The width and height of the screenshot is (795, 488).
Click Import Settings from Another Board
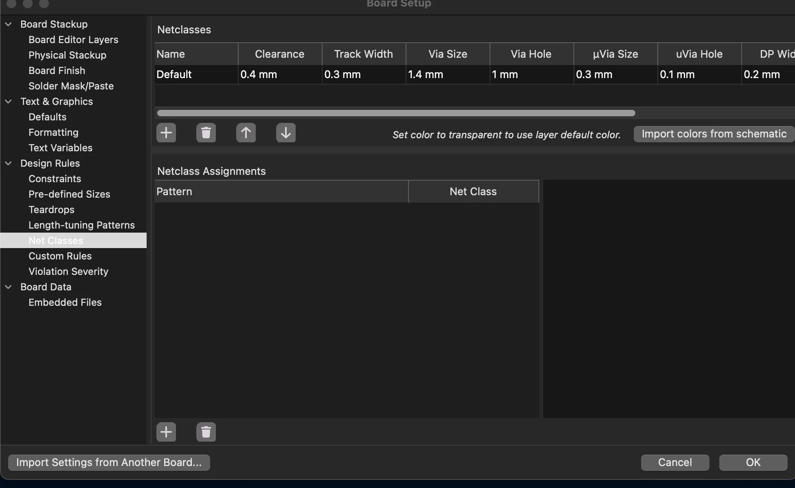click(109, 463)
